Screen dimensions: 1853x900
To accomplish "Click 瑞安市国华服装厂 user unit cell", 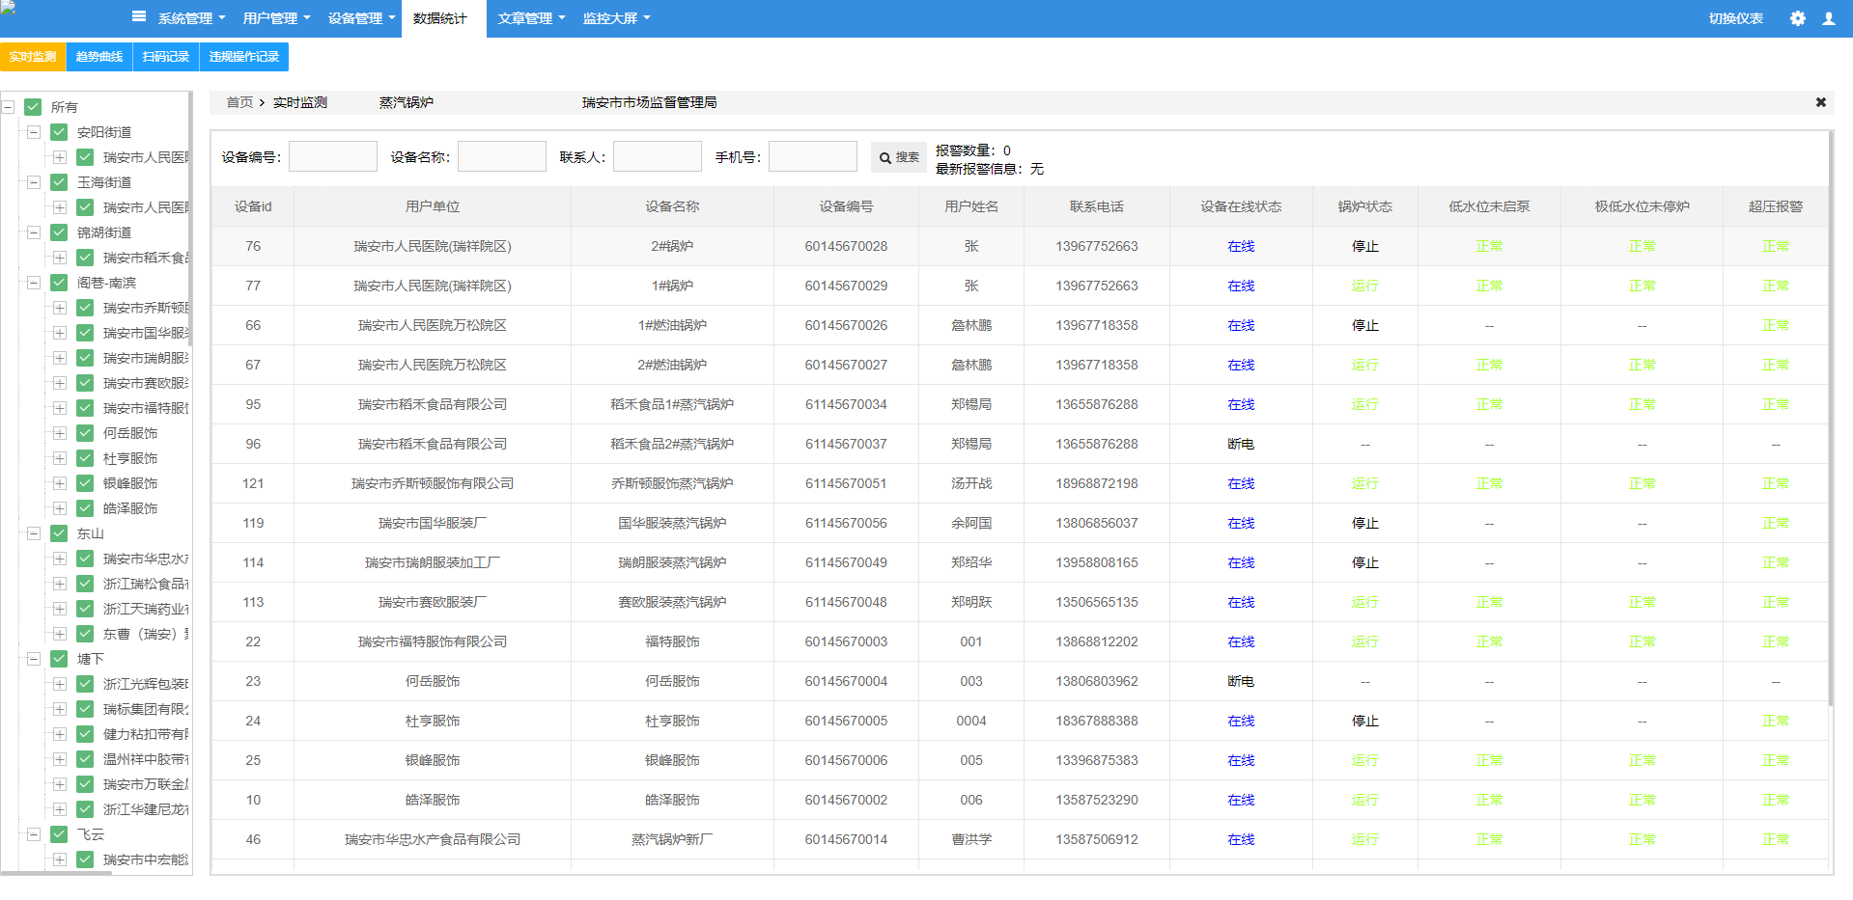I will tap(432, 524).
